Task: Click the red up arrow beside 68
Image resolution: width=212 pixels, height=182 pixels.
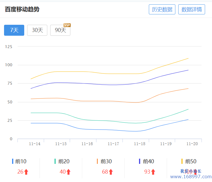Action: click(x=111, y=172)
